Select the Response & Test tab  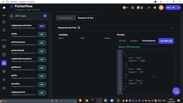86,18
